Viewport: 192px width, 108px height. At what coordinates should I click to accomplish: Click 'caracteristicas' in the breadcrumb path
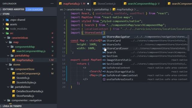coord(75,9)
